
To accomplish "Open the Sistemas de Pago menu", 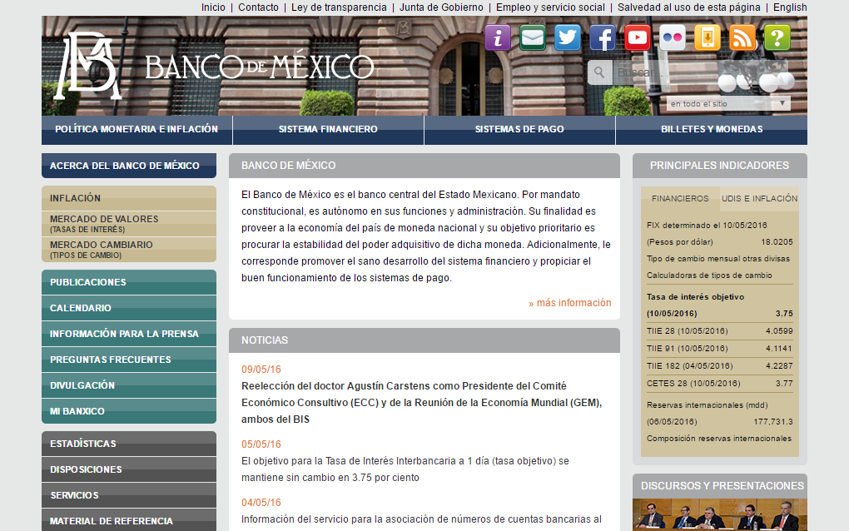I will point(519,129).
